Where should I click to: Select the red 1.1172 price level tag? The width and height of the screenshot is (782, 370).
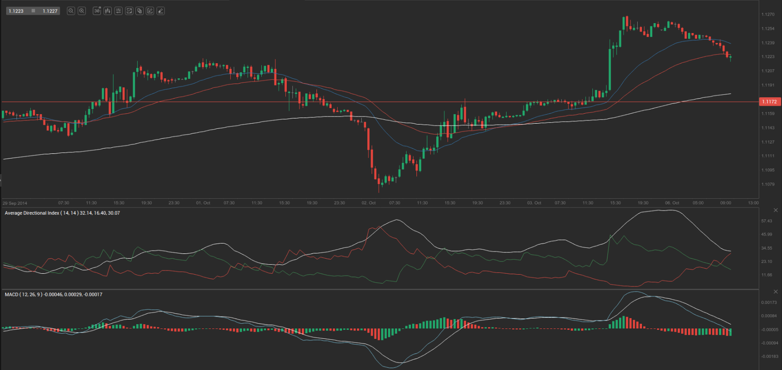point(770,102)
